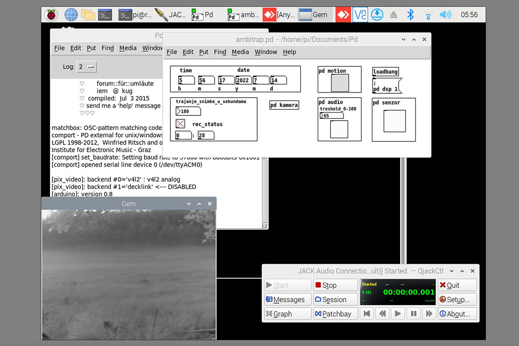Viewport: 519px width, 346px height.
Task: Open the Put menu in ambitrap.pd
Action: [203, 52]
